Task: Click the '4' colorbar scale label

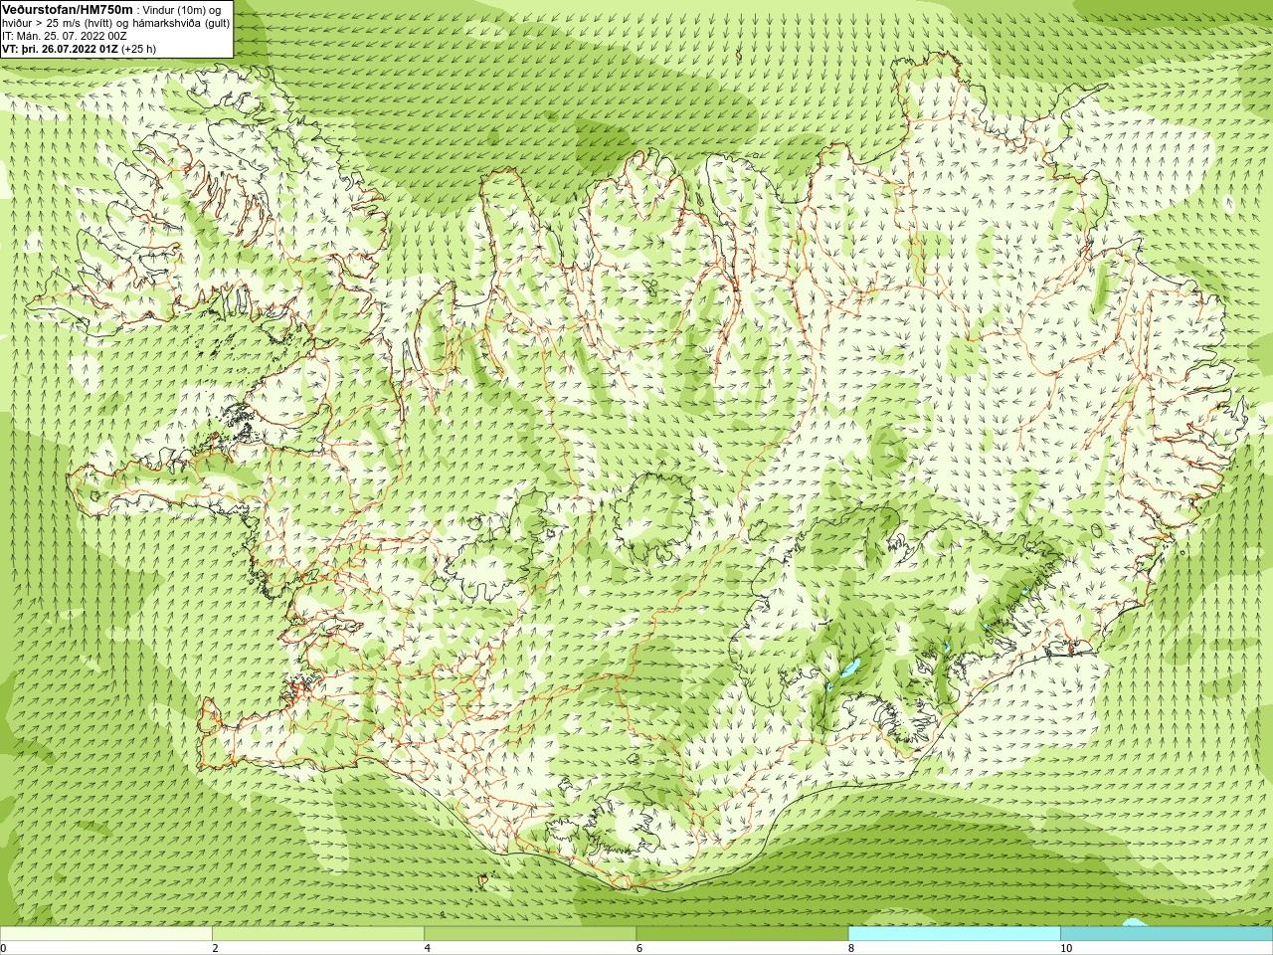Action: pos(428,948)
